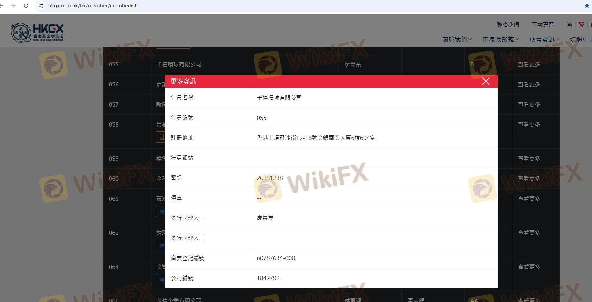
Task: Open the 媒體中心 menu item
Action: (581, 39)
